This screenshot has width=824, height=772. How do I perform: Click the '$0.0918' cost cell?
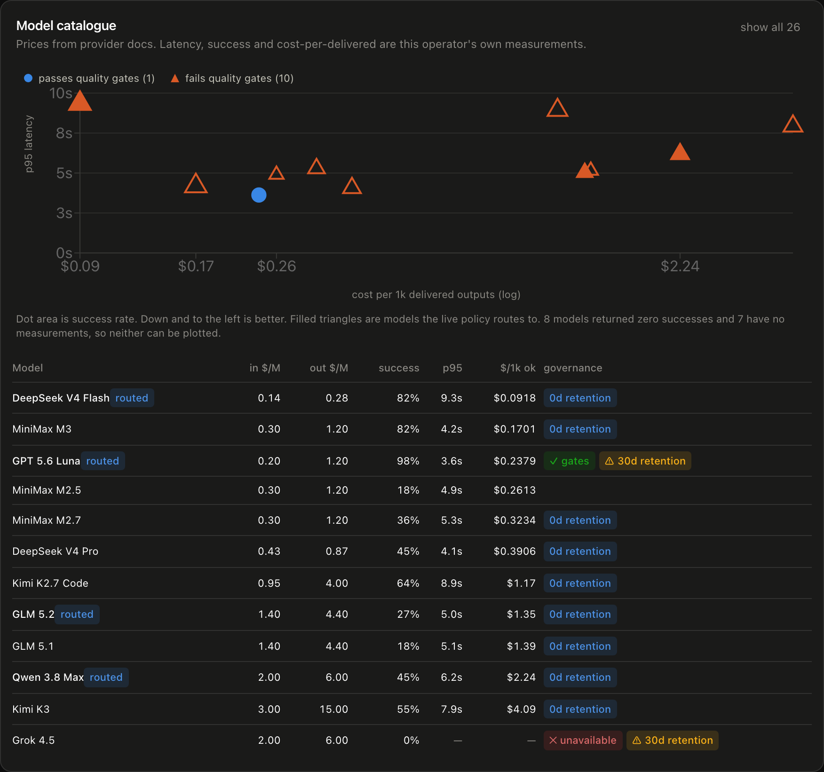coord(515,398)
